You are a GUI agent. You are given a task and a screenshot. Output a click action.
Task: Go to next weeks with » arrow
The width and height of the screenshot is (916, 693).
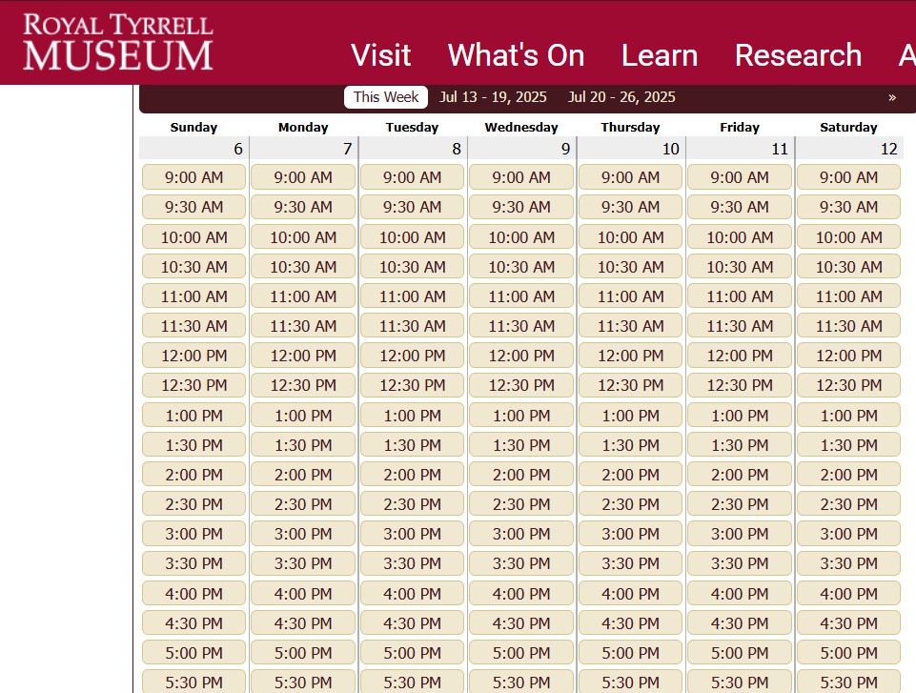(x=891, y=97)
